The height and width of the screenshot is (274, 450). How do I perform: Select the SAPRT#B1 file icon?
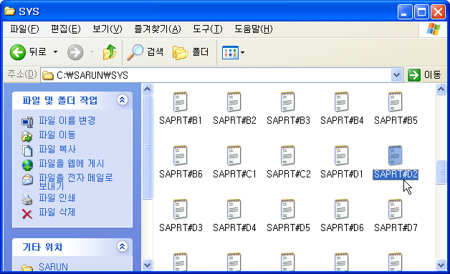point(181,102)
